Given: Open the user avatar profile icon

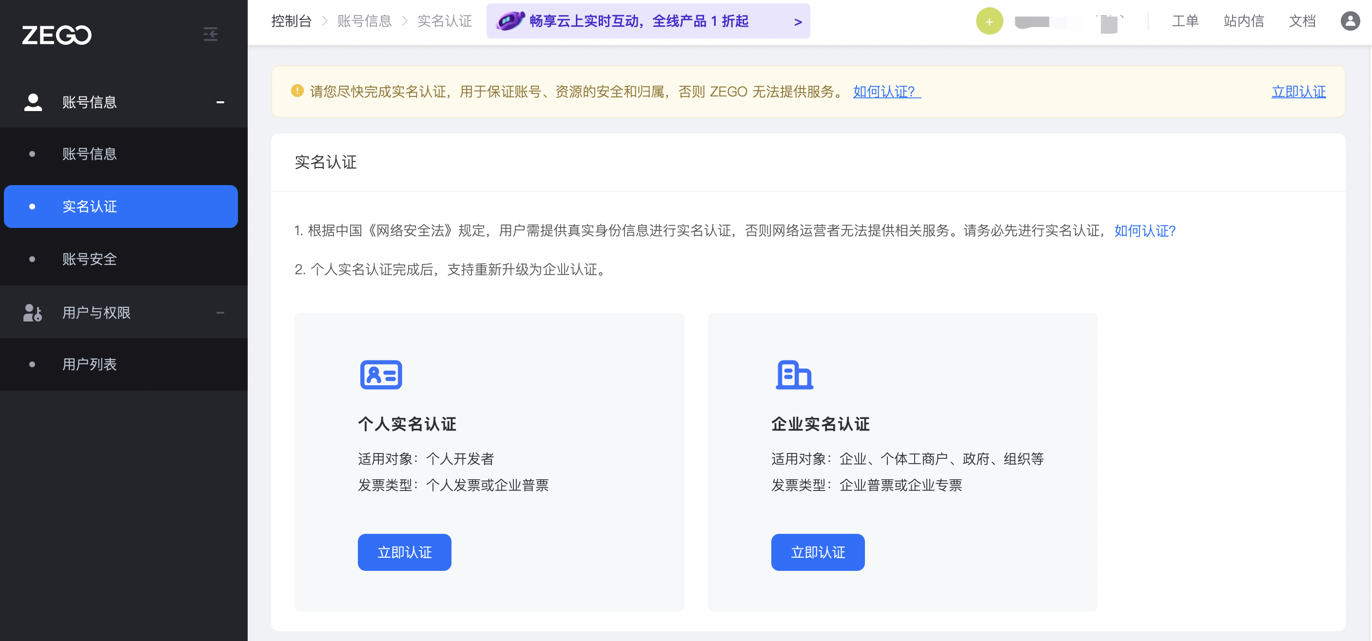Looking at the screenshot, I should coord(1350,21).
